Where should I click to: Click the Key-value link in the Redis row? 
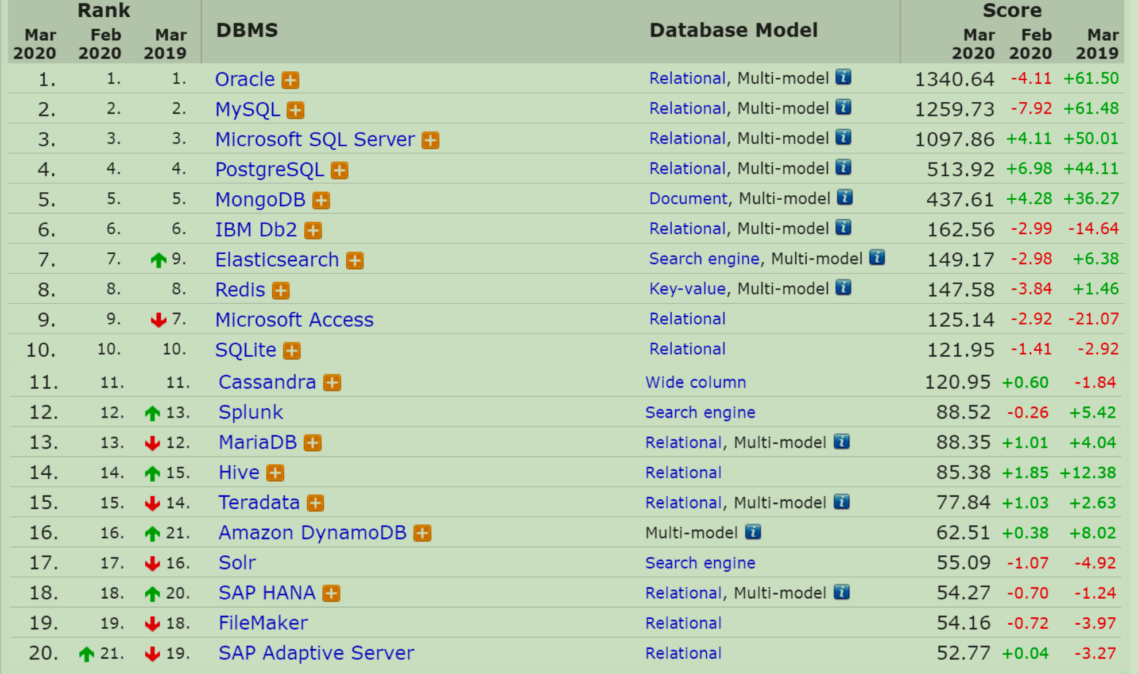pyautogui.click(x=687, y=289)
